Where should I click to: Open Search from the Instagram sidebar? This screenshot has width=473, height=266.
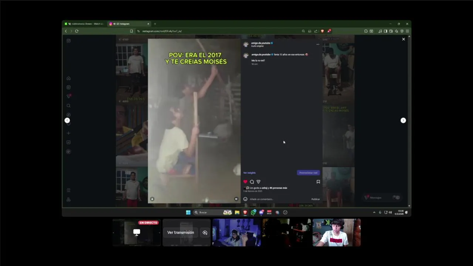pyautogui.click(x=68, y=106)
